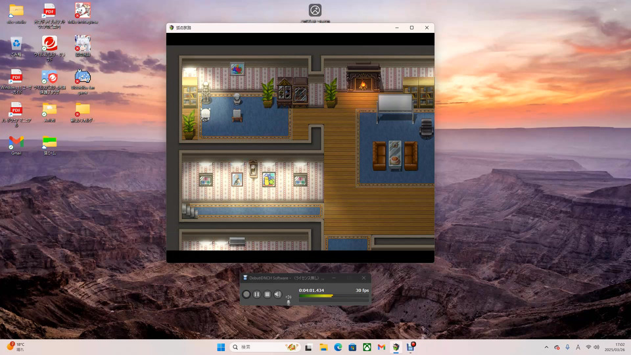This screenshot has height=355, width=631.
Task: Open the hardware manual PDF shortcut
Action: click(x=16, y=114)
